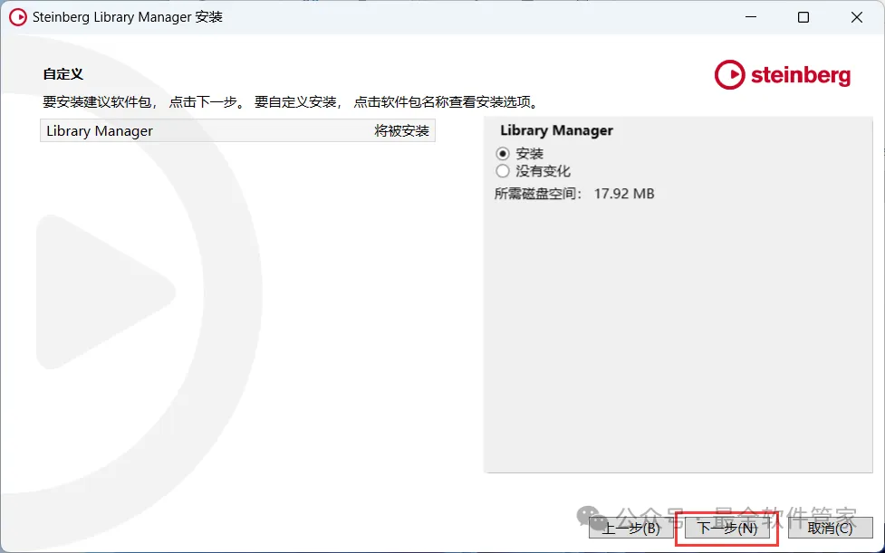Close the Steinberg Library Manager installer
Viewport: 885px width, 553px height.
856,17
